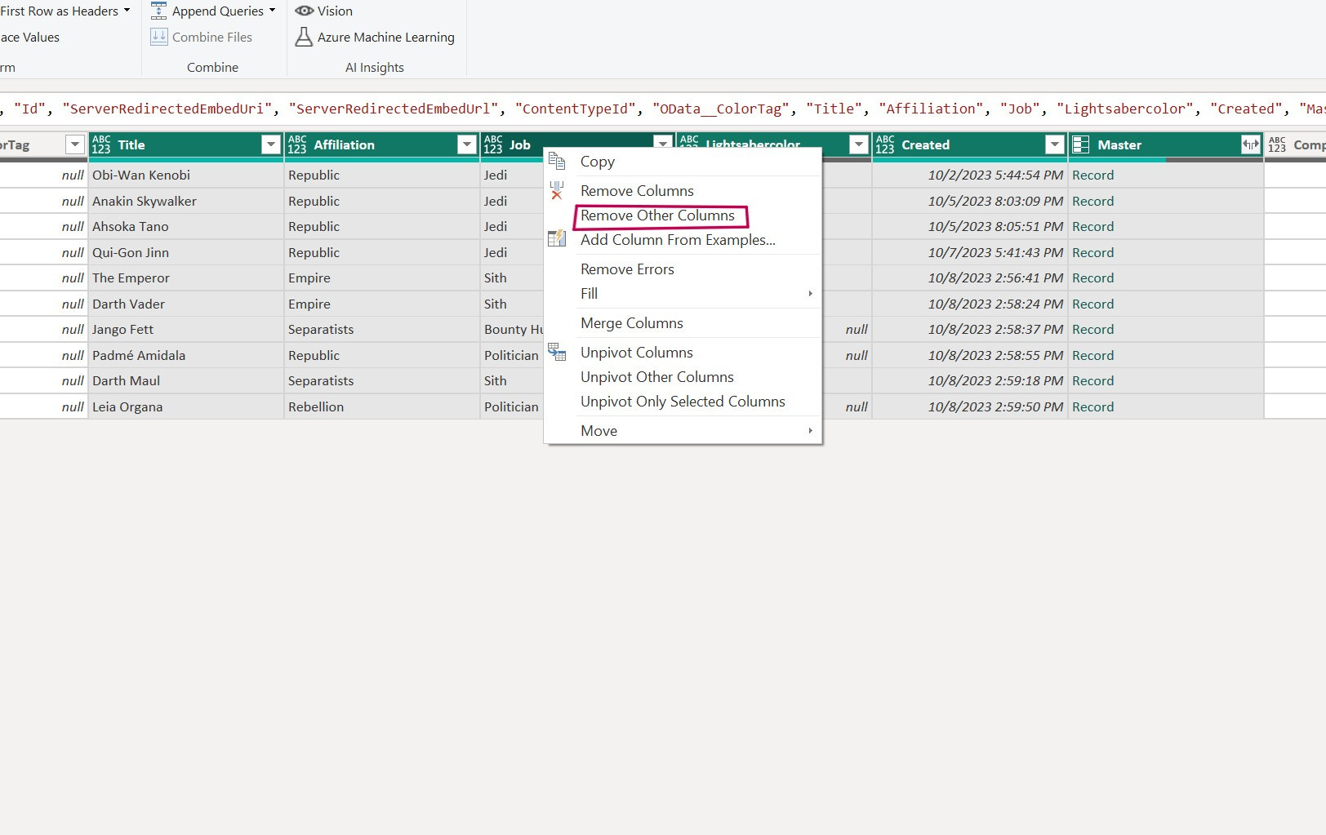Select the Separatists cell in Jango Fett row
This screenshot has height=835, width=1326.
coord(381,329)
